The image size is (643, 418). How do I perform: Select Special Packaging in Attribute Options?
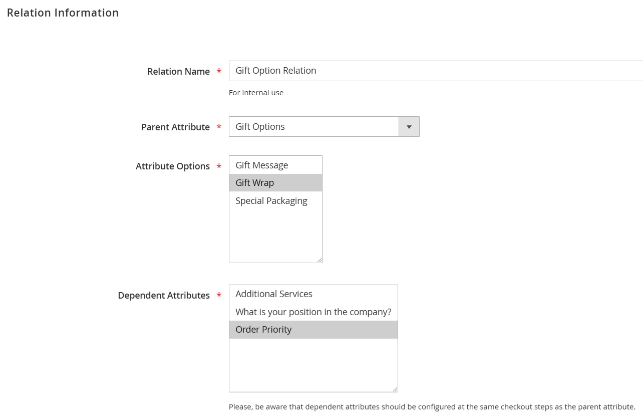pos(275,200)
